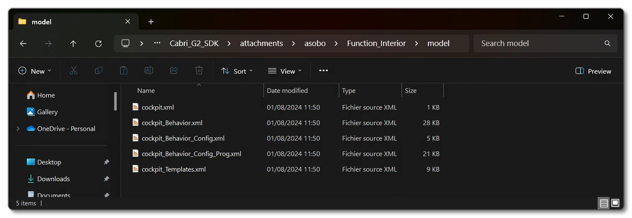This screenshot has width=632, height=218.
Task: Open the See more ellipsis menu
Action: [x=323, y=71]
